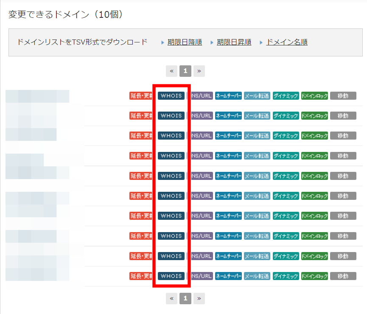The width and height of the screenshot is (367, 314).
Task: Click 延長・更新 in the eighth domain row
Action: [141, 236]
